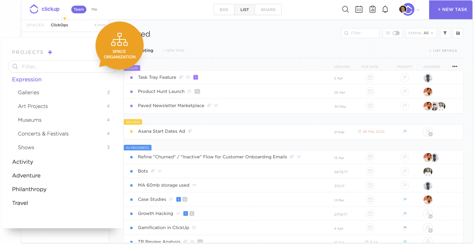Click the New Task button

(x=453, y=9)
